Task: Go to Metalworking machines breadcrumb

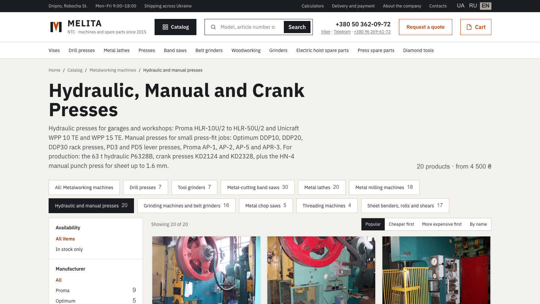Action: tap(113, 70)
